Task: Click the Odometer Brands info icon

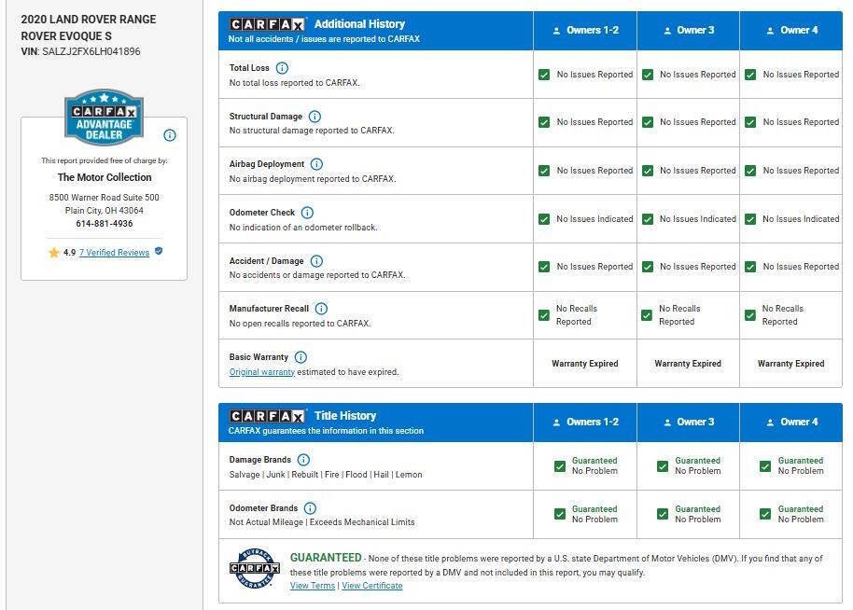Action: click(x=310, y=508)
